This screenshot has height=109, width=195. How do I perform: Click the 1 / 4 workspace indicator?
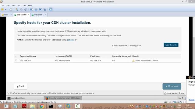pos(181,98)
